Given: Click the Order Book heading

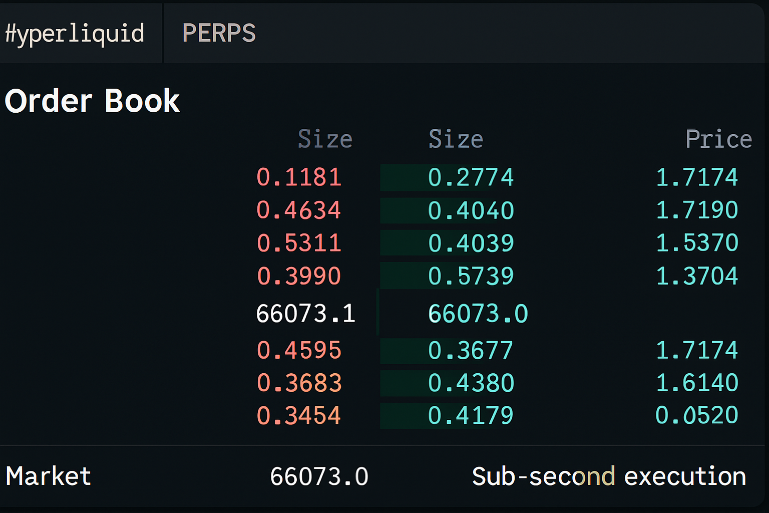Looking at the screenshot, I should (92, 101).
